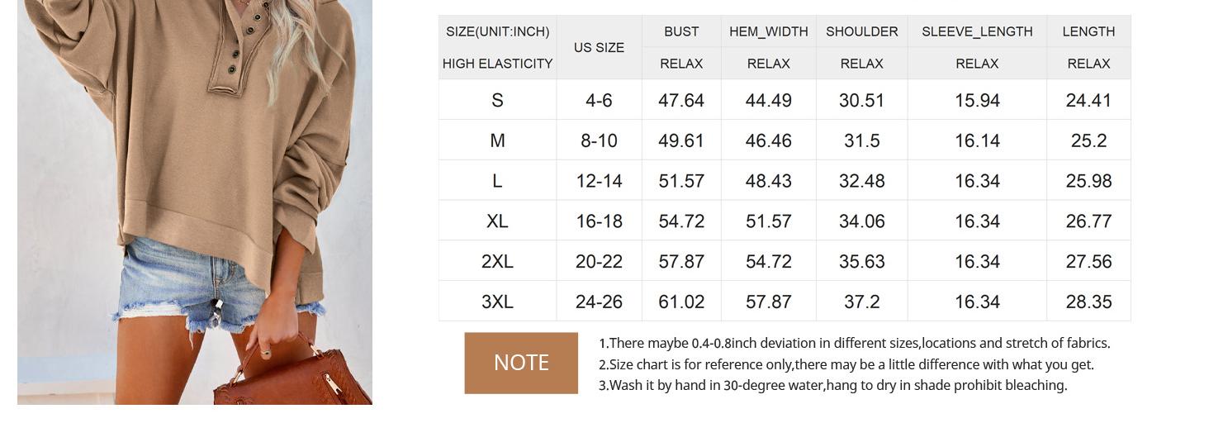
Task: Click the brown NOTE label box
Action: click(x=521, y=364)
